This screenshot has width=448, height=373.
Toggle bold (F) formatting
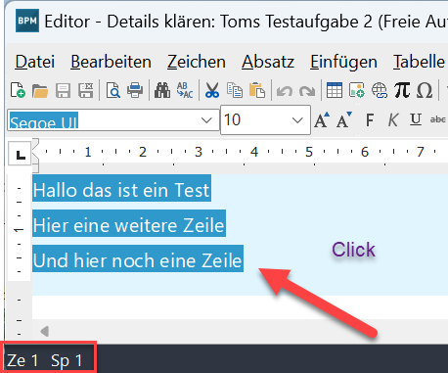point(370,120)
